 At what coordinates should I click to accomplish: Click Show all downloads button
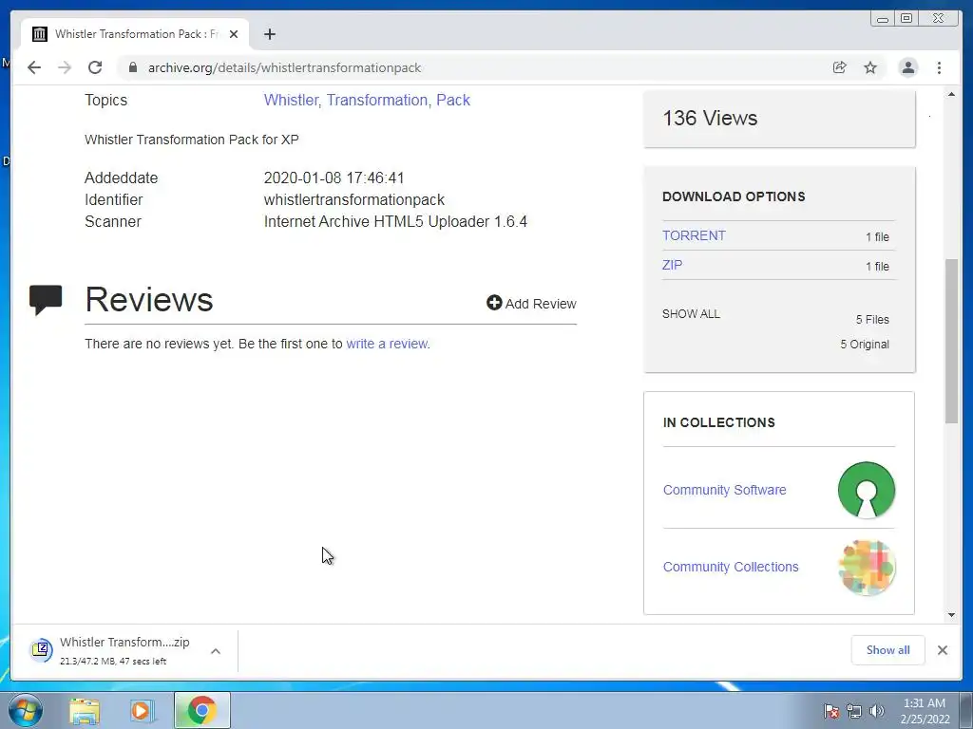point(887,649)
